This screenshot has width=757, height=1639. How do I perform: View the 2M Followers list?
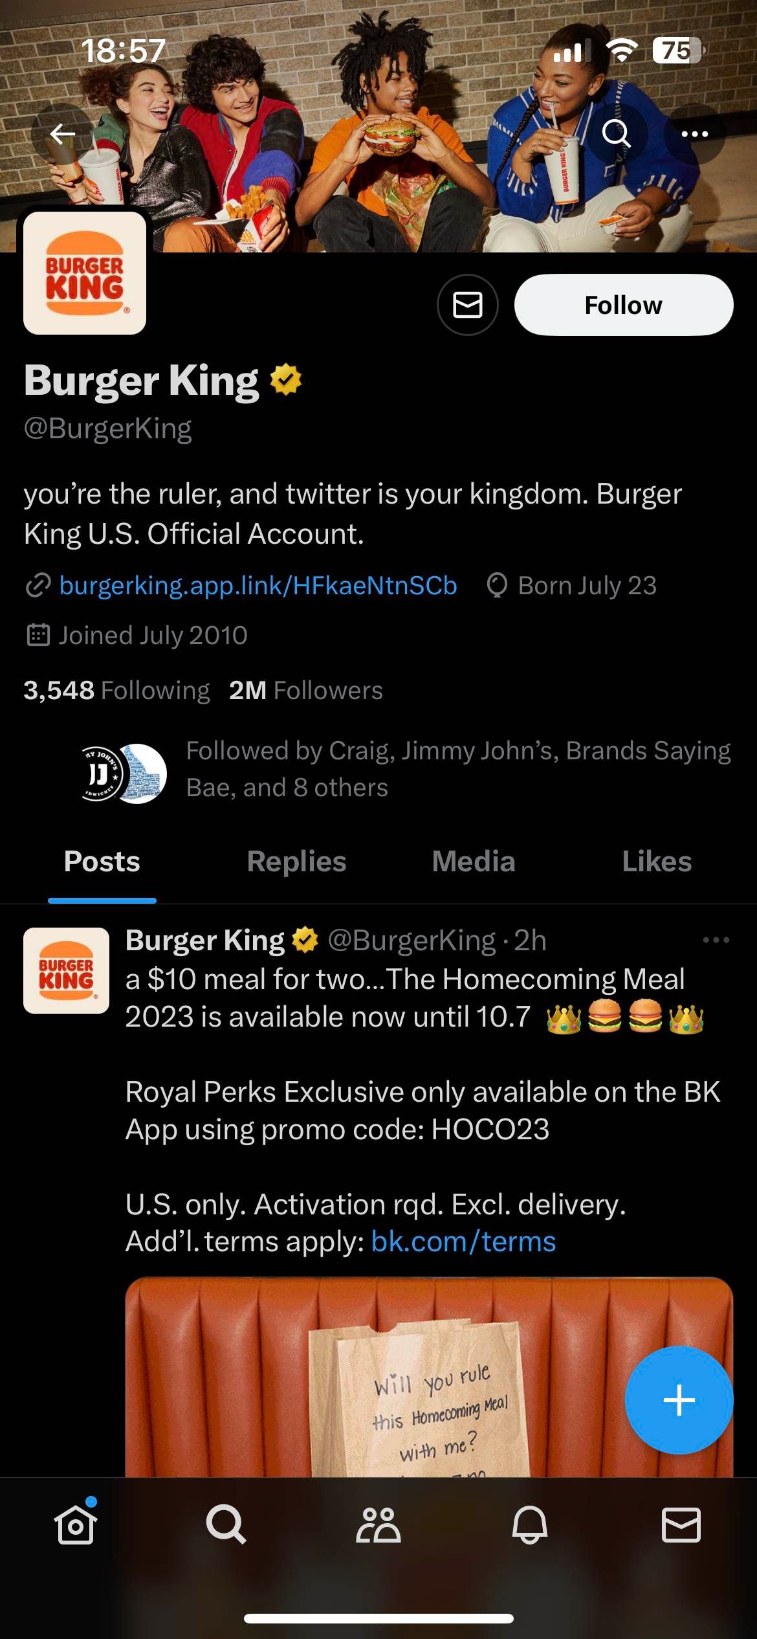click(x=305, y=691)
